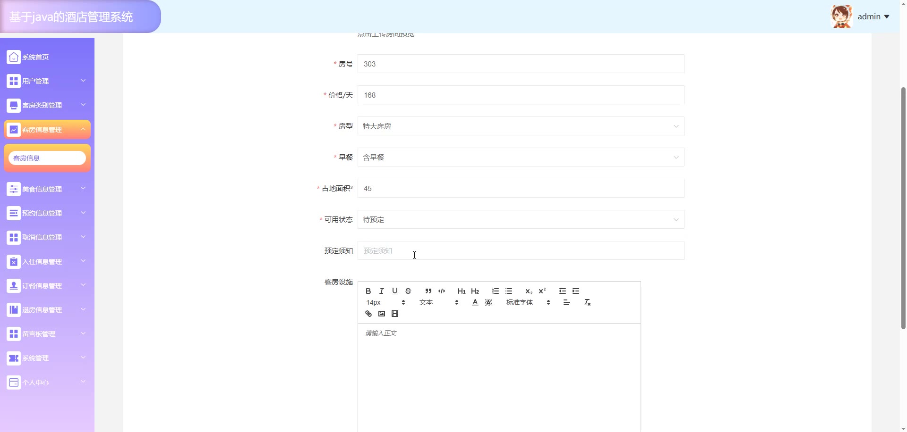The width and height of the screenshot is (907, 432).
Task: Open the text alignment options
Action: [566, 302]
